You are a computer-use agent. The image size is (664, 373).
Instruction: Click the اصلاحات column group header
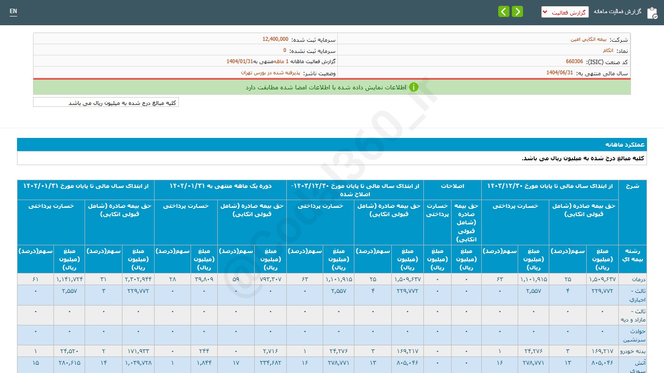[x=452, y=186]
